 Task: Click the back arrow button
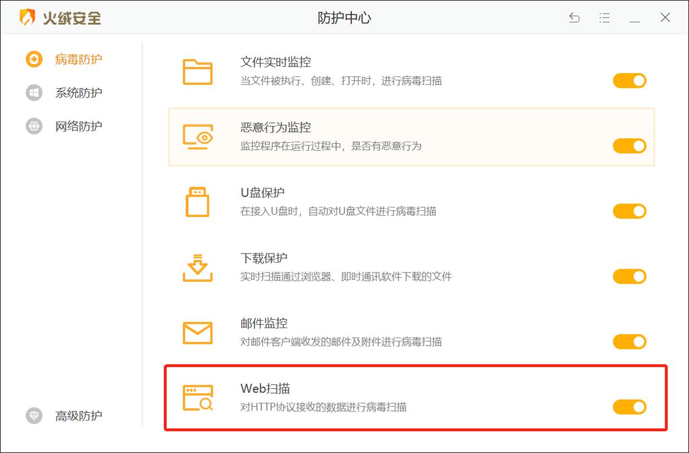pyautogui.click(x=574, y=17)
